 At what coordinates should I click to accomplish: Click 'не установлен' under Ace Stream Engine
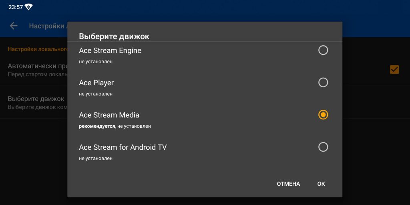[x=96, y=62]
